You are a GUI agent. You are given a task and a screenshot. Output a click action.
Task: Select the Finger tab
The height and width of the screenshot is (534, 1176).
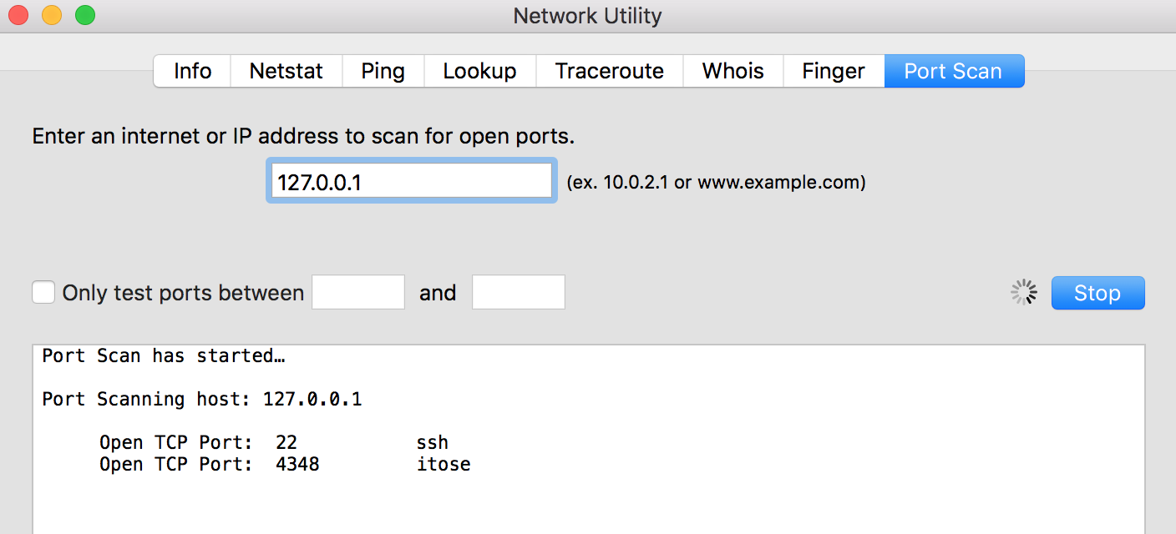pyautogui.click(x=833, y=71)
